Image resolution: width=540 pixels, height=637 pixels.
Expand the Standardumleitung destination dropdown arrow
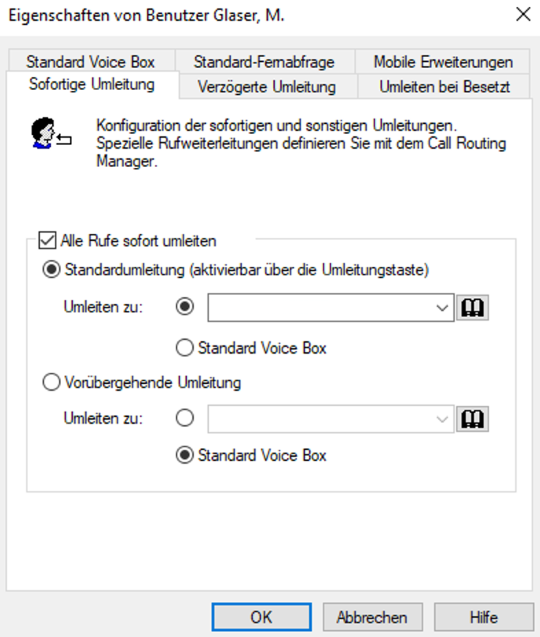pyautogui.click(x=442, y=308)
